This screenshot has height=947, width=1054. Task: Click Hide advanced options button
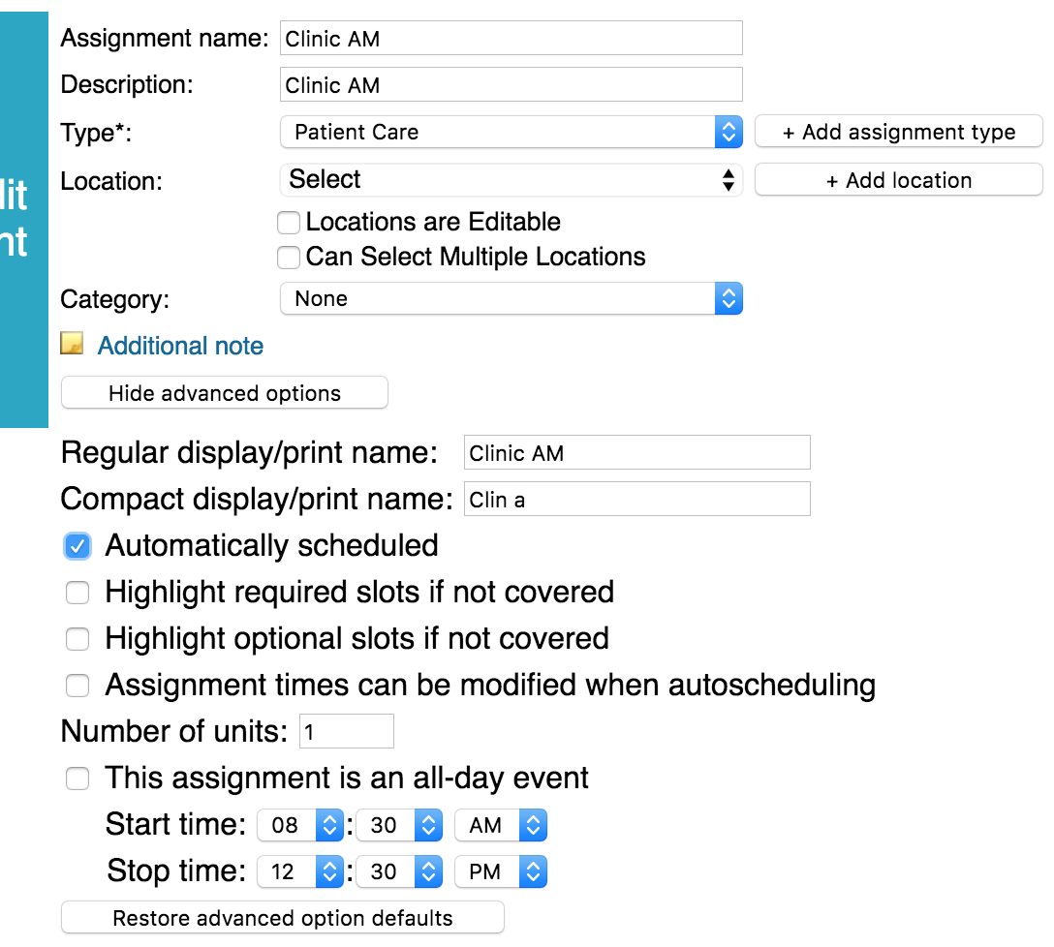click(x=225, y=393)
